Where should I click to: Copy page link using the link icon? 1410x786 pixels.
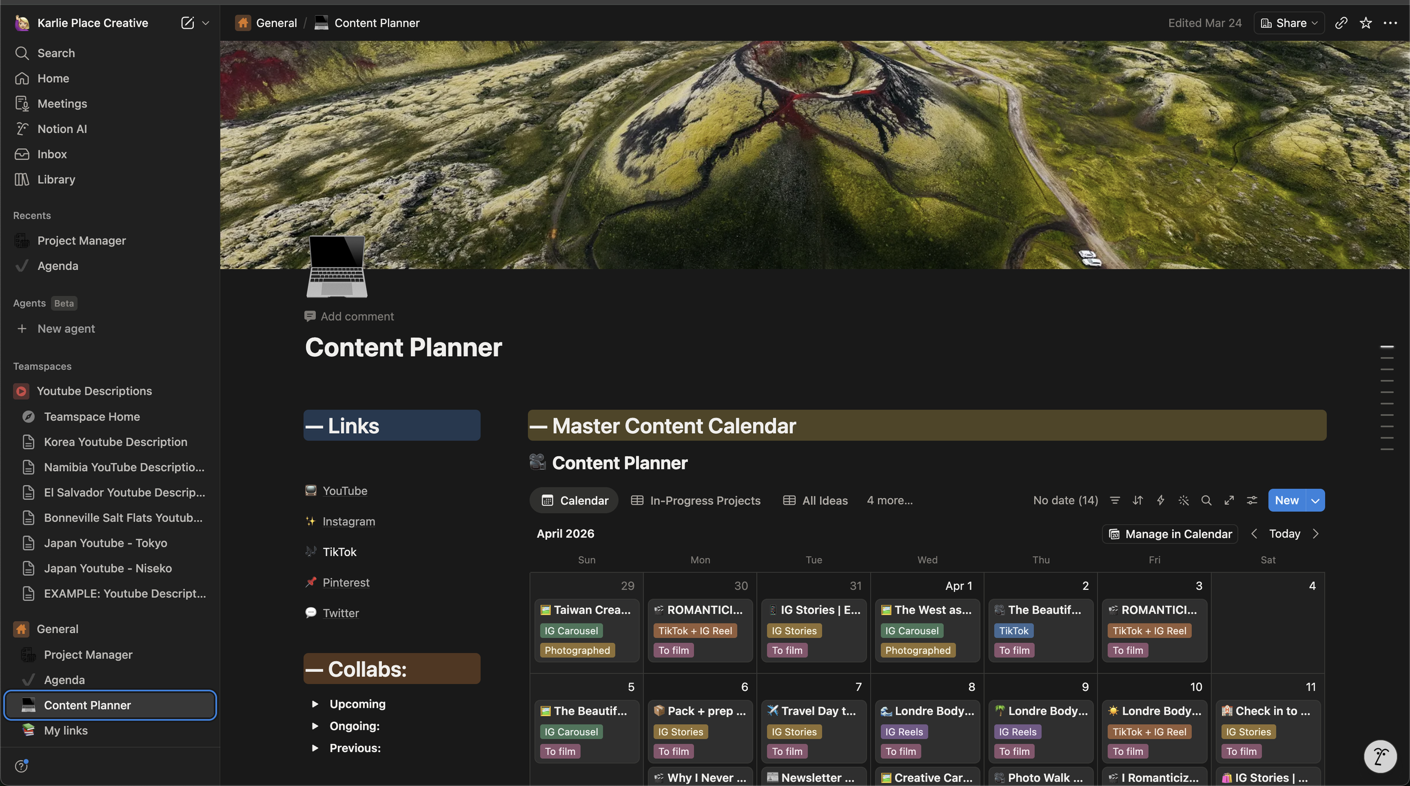tap(1341, 23)
